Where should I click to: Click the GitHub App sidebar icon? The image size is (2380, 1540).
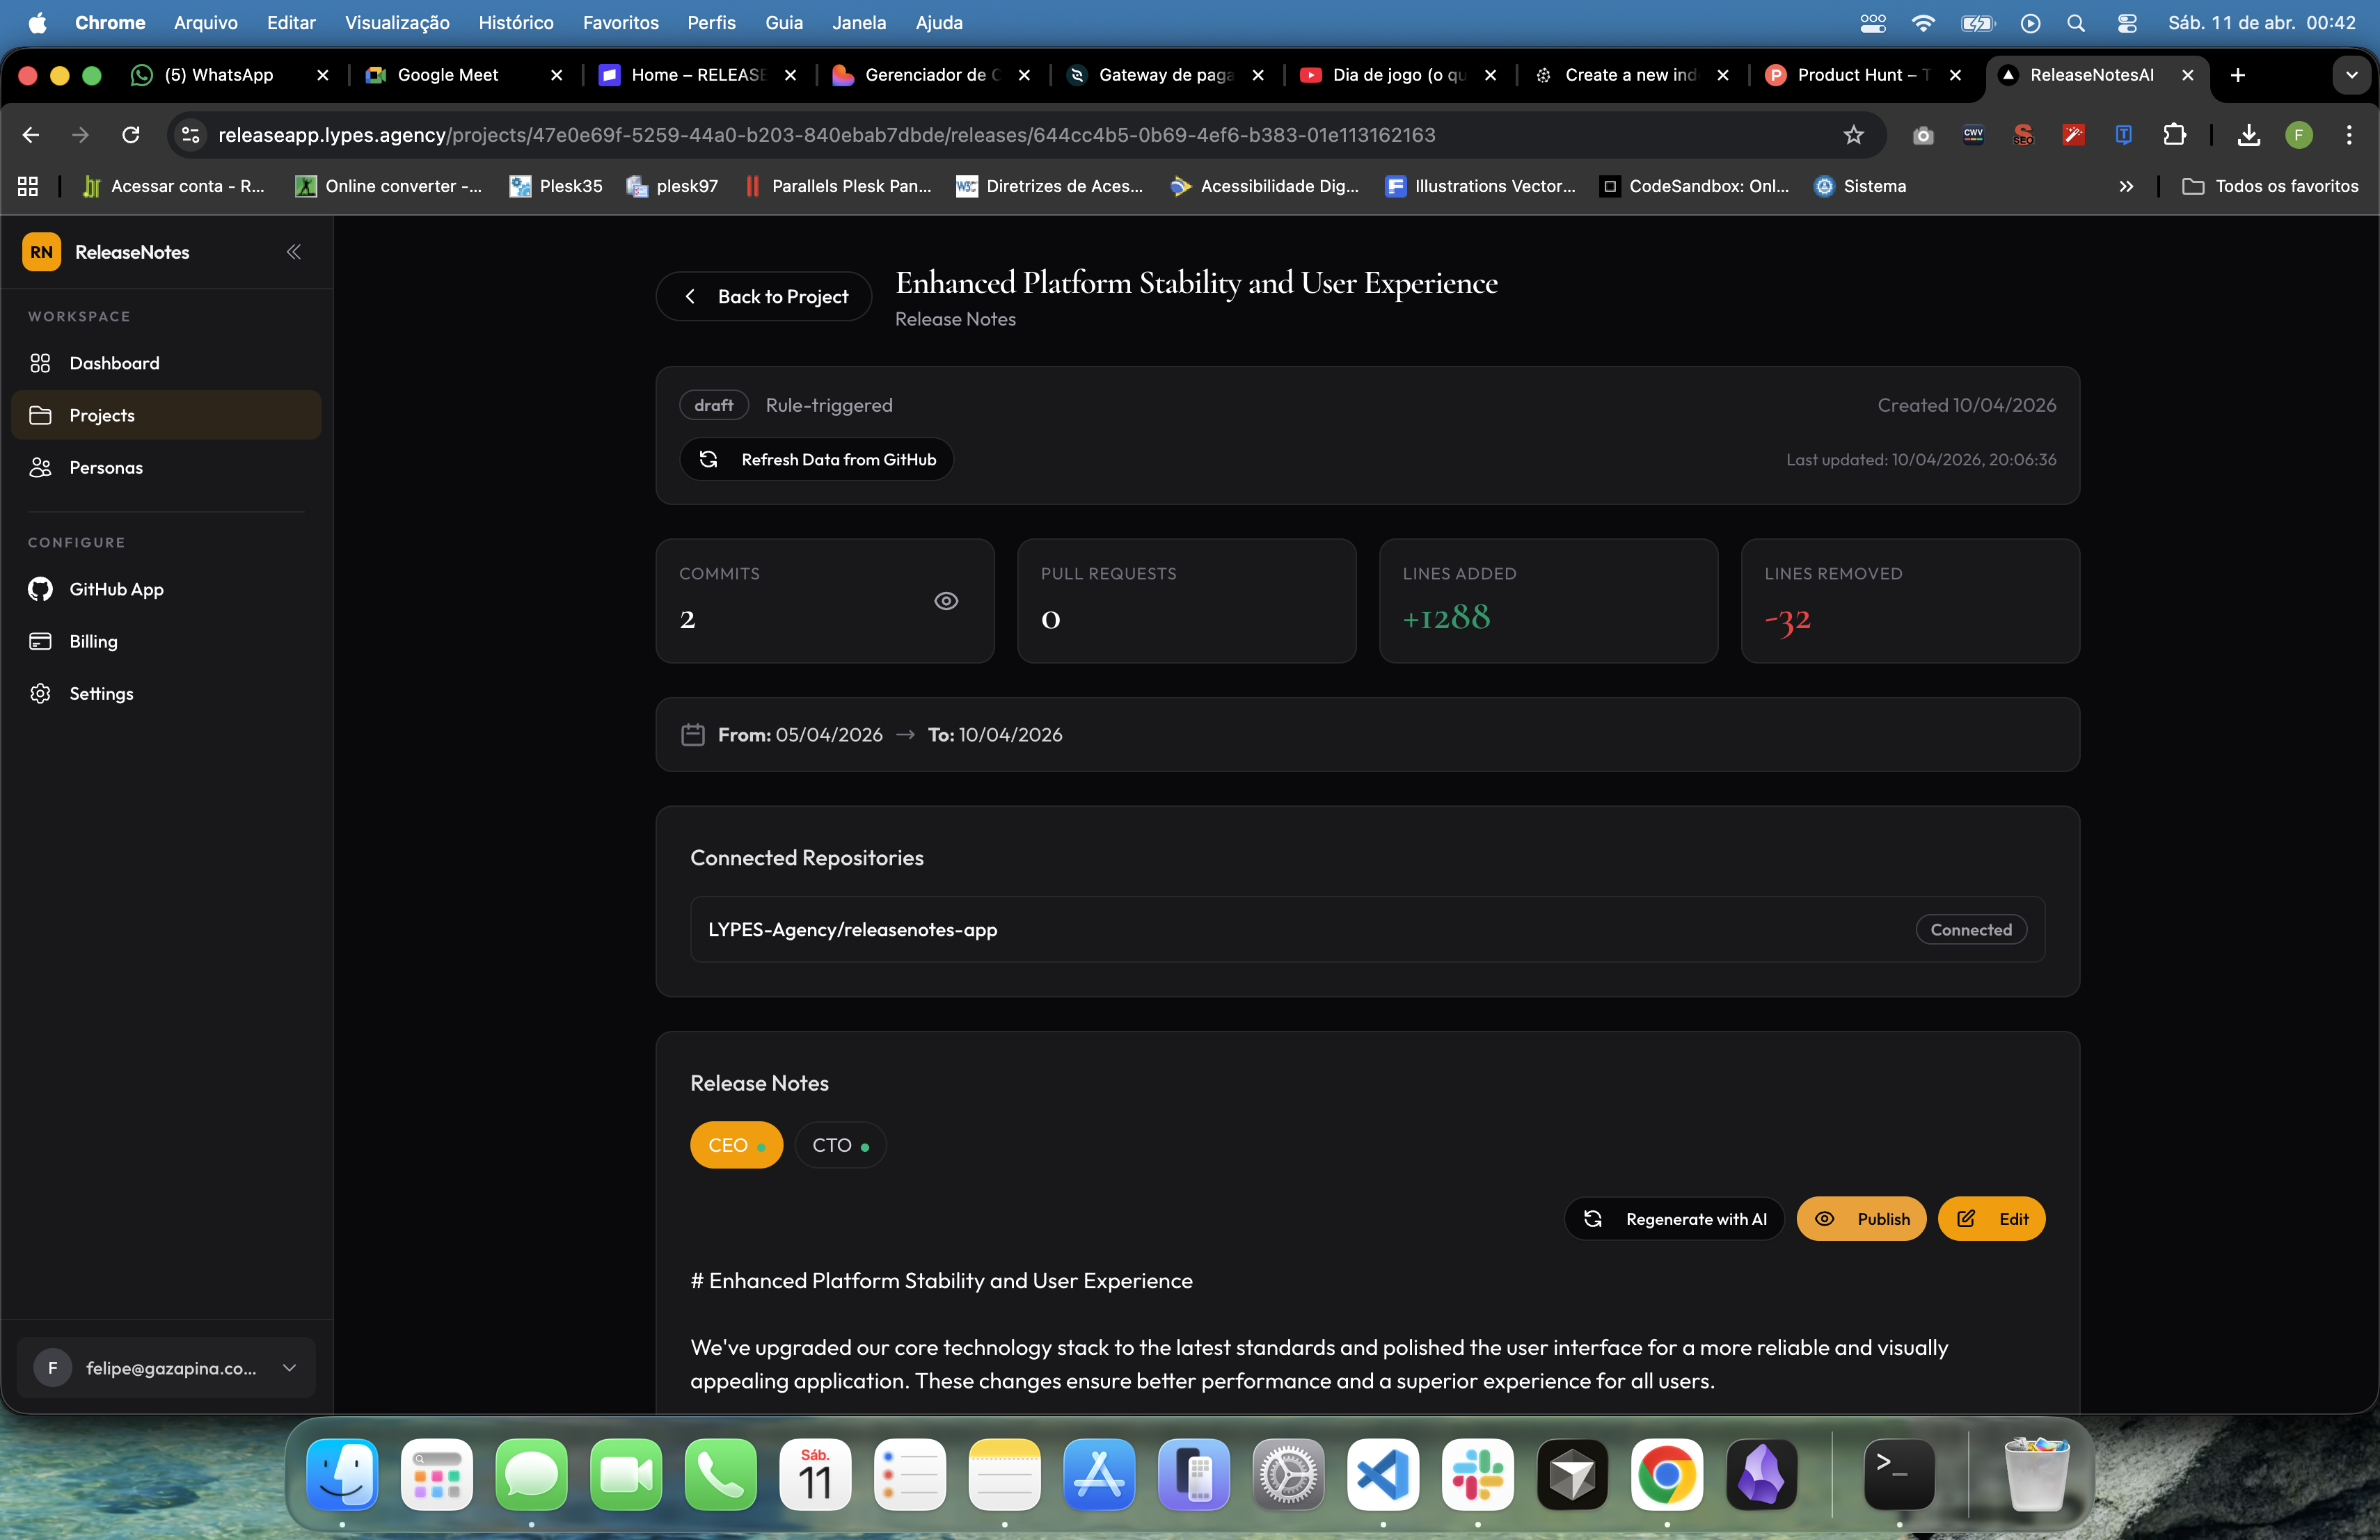pyautogui.click(x=40, y=590)
